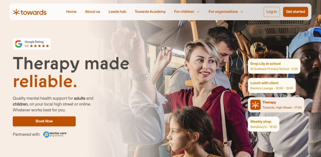Expand the For children chevron
The image size is (321, 157).
tap(198, 12)
